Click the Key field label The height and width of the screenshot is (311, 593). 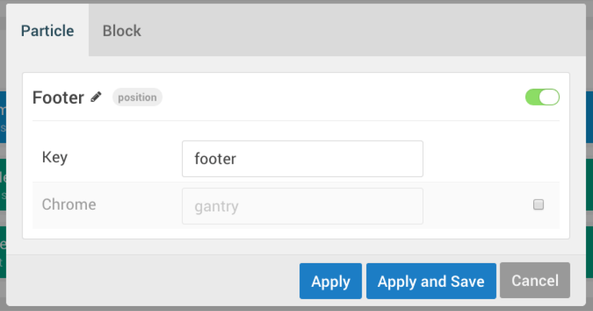coord(55,157)
